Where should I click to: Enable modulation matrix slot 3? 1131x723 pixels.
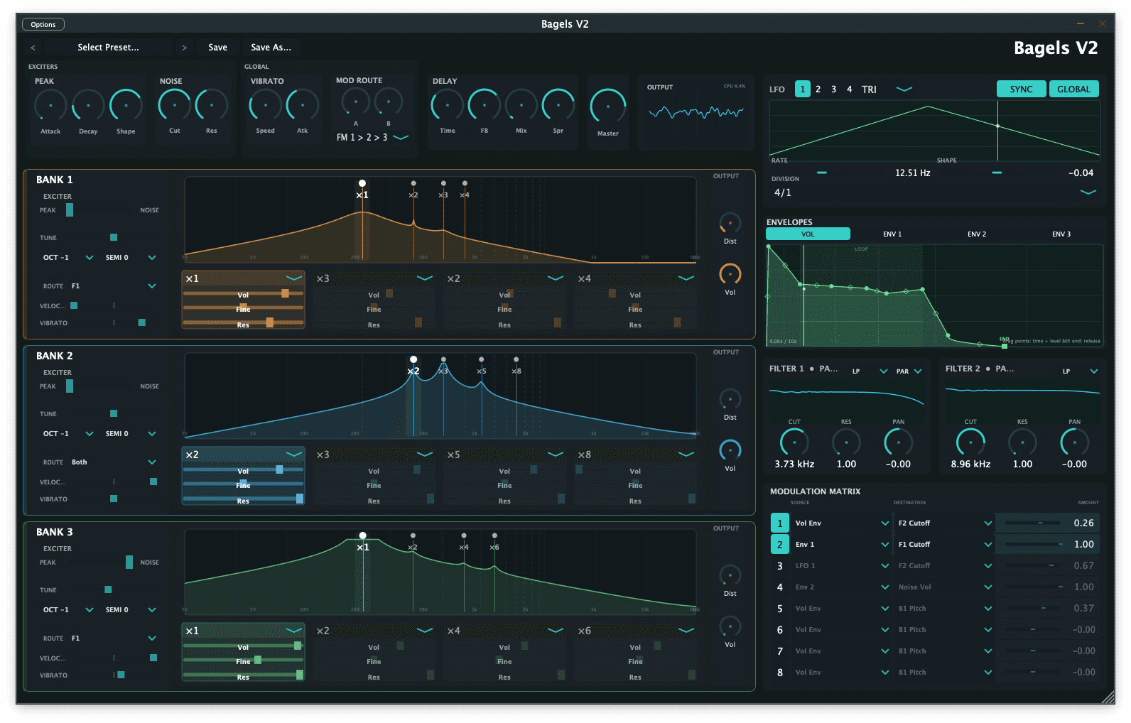(779, 566)
